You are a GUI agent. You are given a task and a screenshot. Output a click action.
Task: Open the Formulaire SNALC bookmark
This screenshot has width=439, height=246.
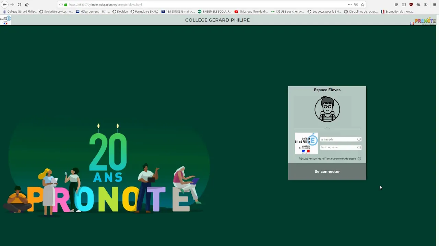(144, 11)
